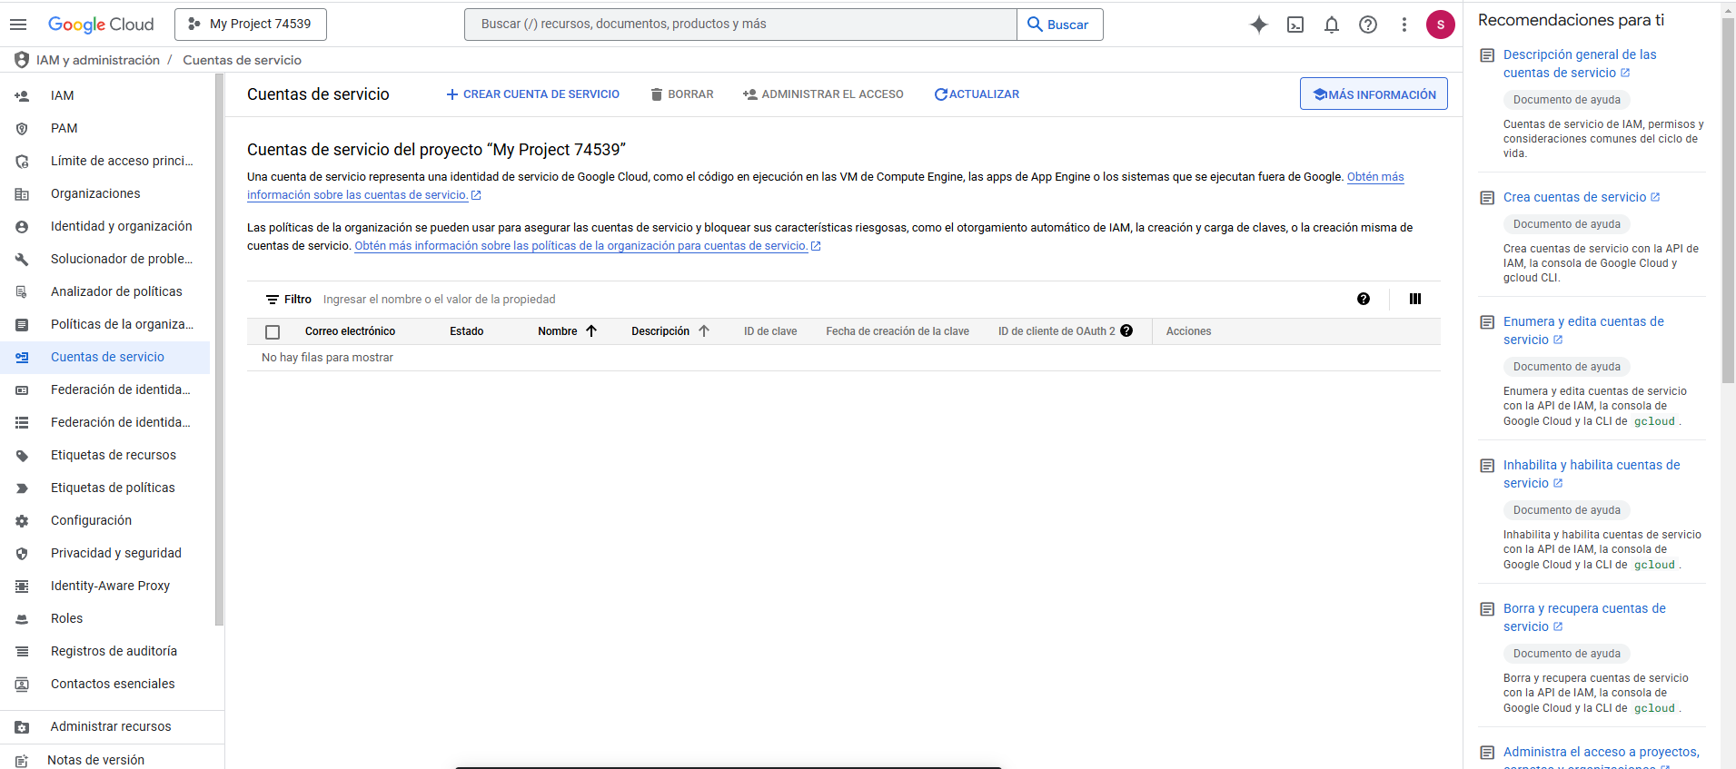Screen dimensions: 1736x769
Task: Click the filter help question icon
Action: 1364,299
